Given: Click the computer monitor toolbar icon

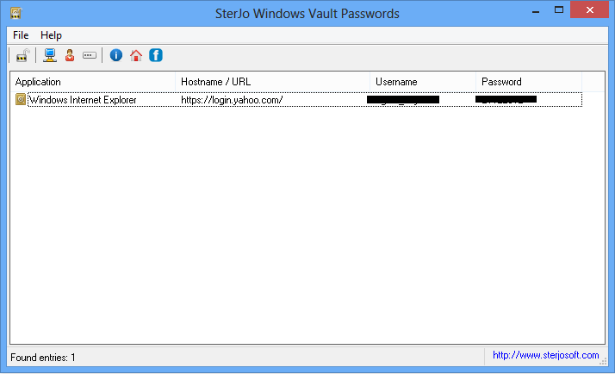Looking at the screenshot, I should coord(50,56).
